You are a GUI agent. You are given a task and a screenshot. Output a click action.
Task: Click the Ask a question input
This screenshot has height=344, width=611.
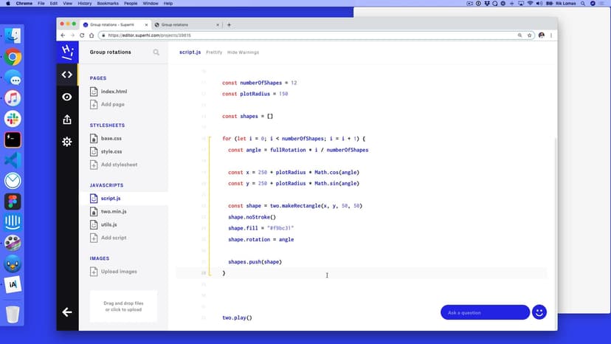484,312
